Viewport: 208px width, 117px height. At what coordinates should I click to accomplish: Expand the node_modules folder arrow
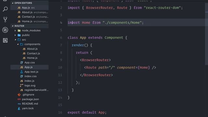click(15, 31)
